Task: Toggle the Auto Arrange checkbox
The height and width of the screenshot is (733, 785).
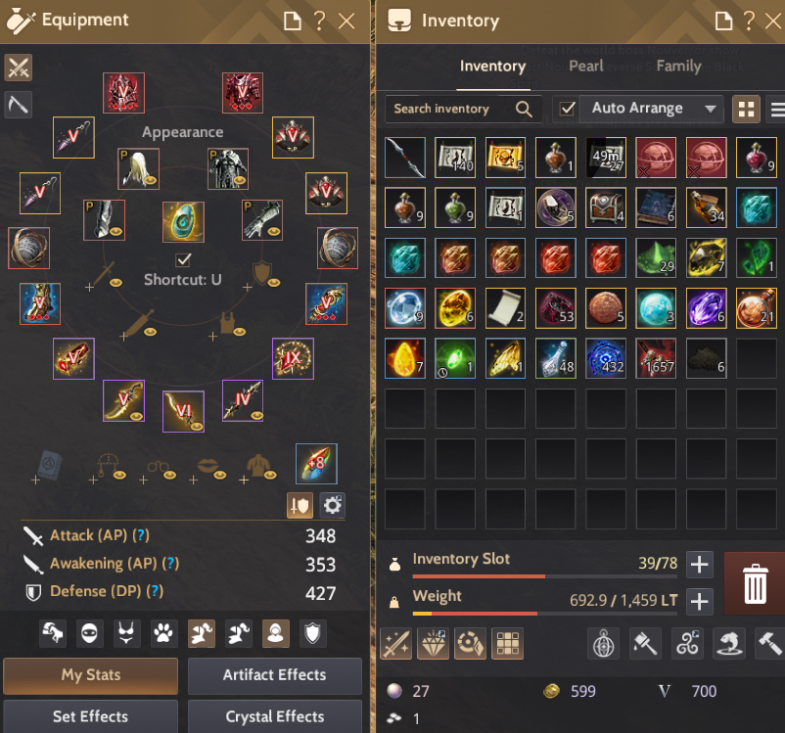Action: (568, 109)
